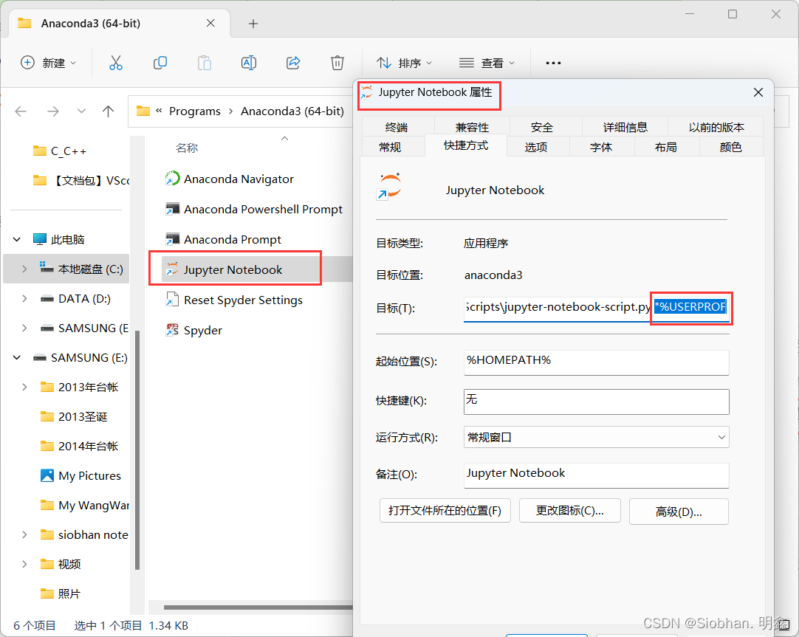Image resolution: width=799 pixels, height=637 pixels.
Task: Open the 新建 (New) dropdown
Action: click(49, 63)
